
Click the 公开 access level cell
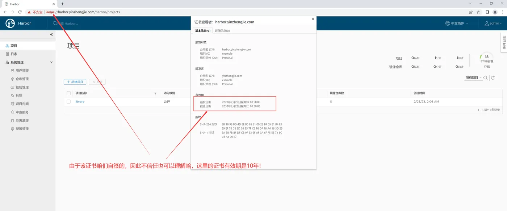coord(167,102)
